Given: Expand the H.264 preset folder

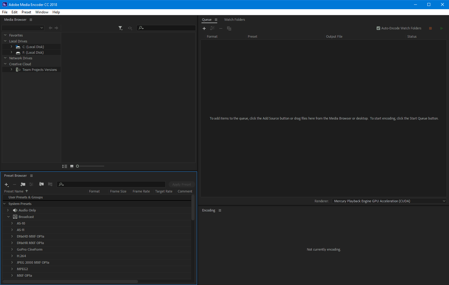Looking at the screenshot, I should [x=12, y=256].
